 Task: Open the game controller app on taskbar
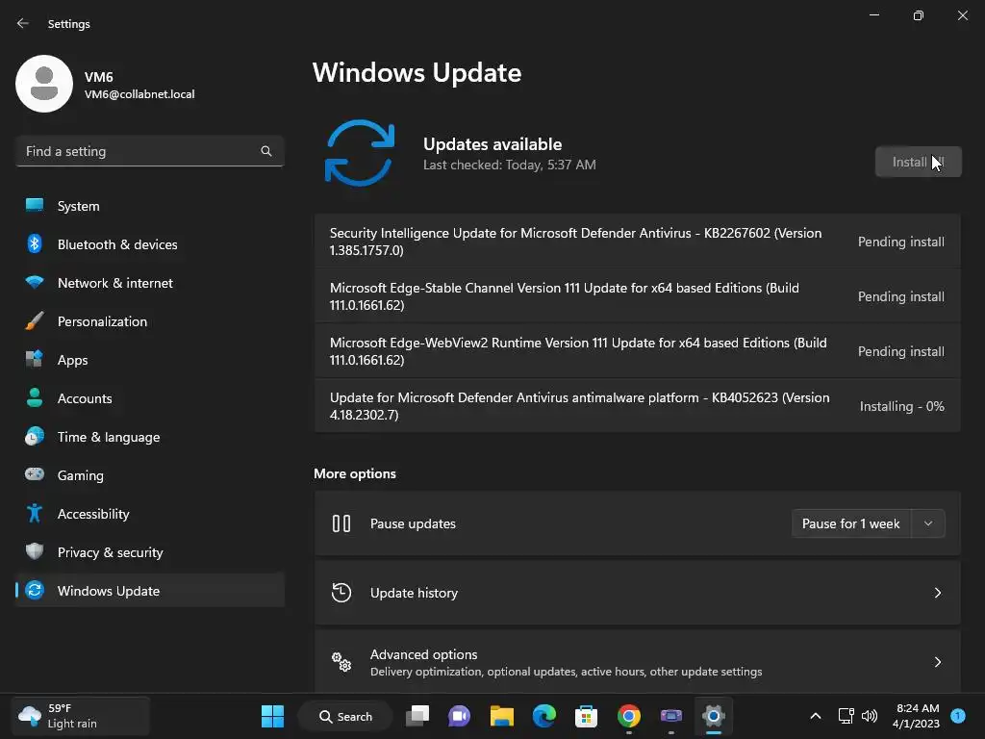click(x=670, y=716)
